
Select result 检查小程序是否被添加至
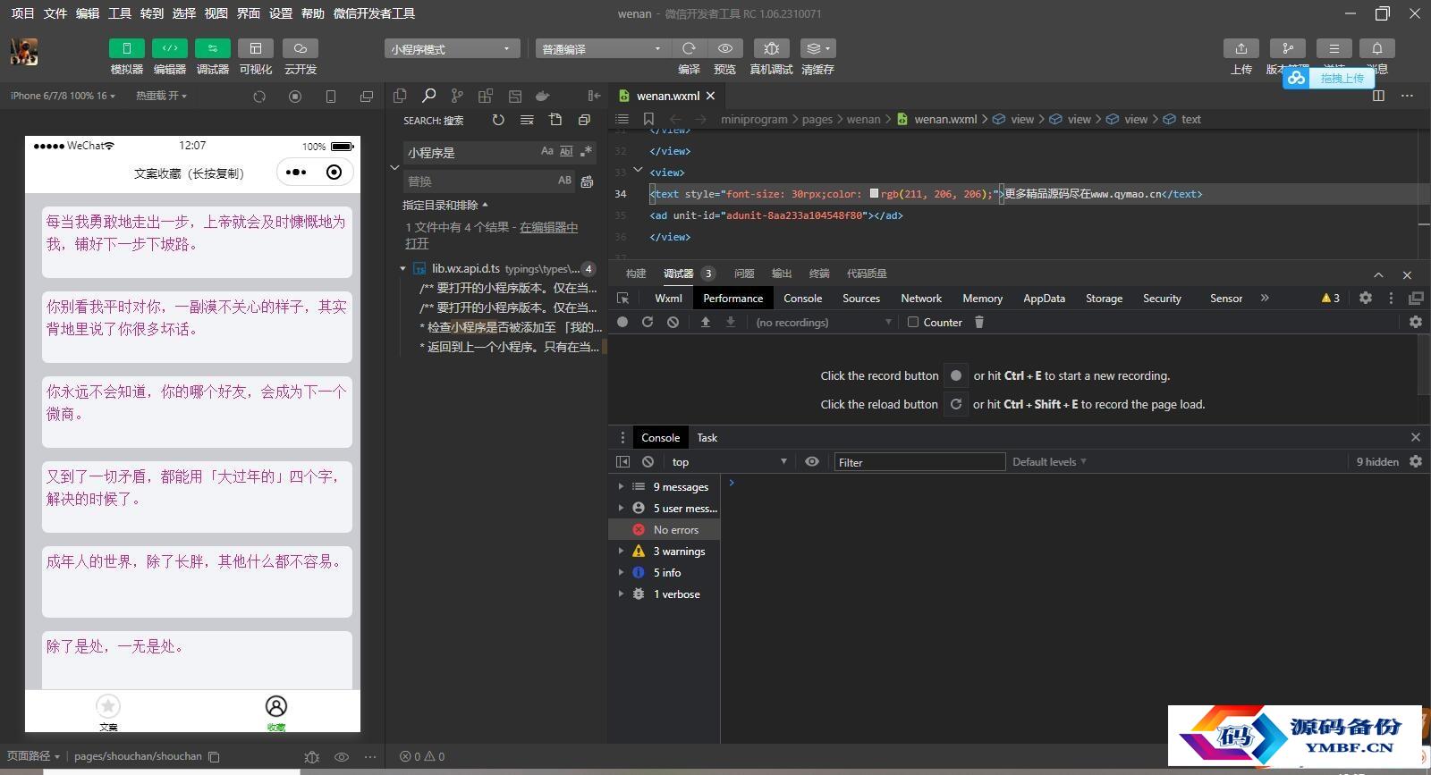click(511, 327)
